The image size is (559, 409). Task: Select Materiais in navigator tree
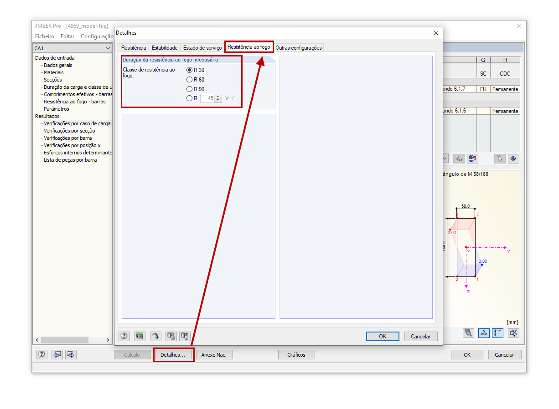54,72
